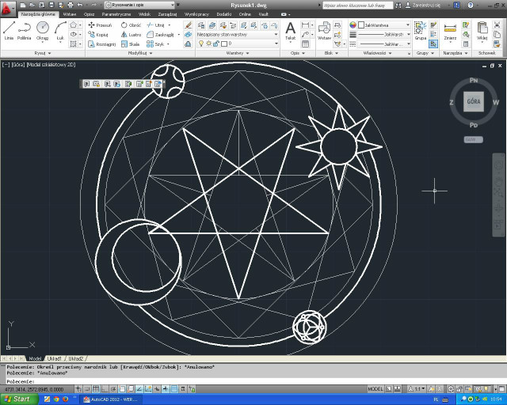Viewport: 507px width, 405px height.
Task: Switch to the Zarządzaj ribbon tab
Action: pyautogui.click(x=167, y=14)
